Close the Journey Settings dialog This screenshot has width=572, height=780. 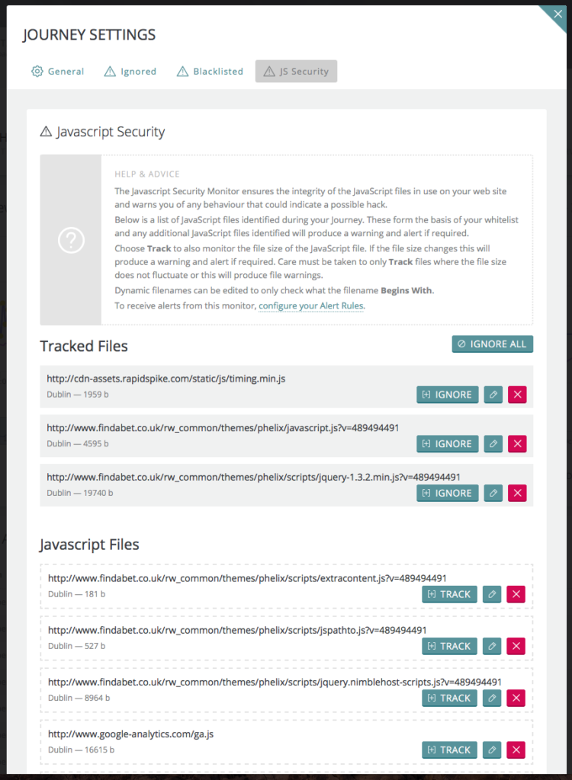(x=558, y=14)
